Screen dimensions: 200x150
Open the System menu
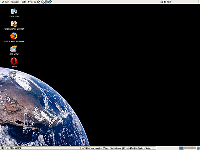[32, 2]
